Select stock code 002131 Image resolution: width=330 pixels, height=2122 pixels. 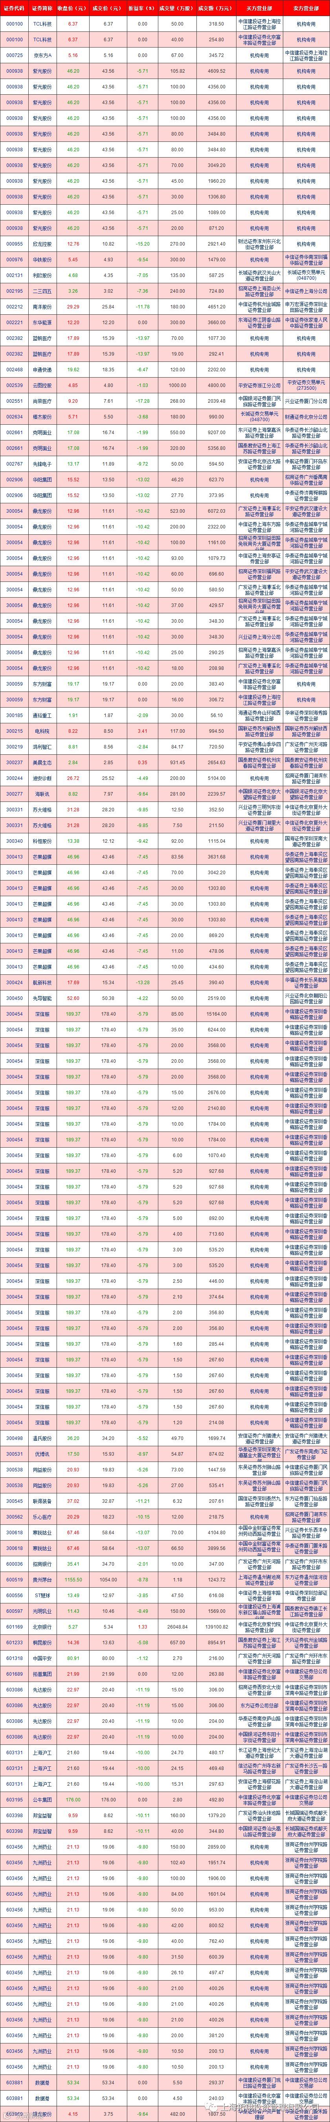14,275
